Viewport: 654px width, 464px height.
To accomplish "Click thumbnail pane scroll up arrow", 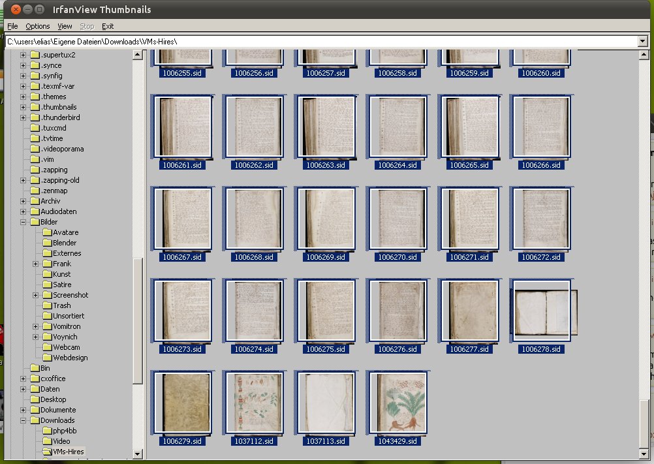I will click(644, 55).
